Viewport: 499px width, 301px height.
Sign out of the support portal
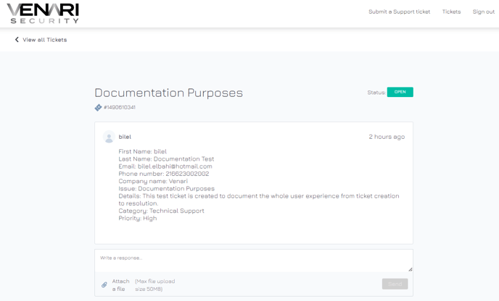483,12
